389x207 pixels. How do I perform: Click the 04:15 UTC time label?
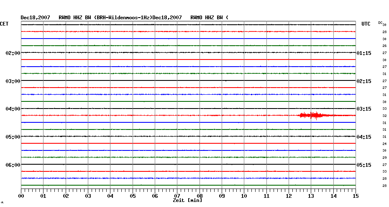364,137
